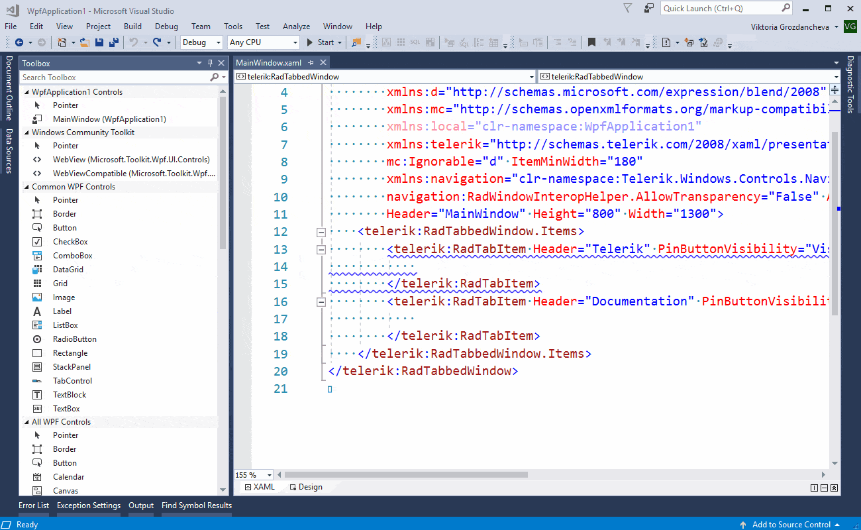Screen dimensions: 861x530
Task: Navigate backward using the toolbar back arrow
Action: (x=19, y=42)
